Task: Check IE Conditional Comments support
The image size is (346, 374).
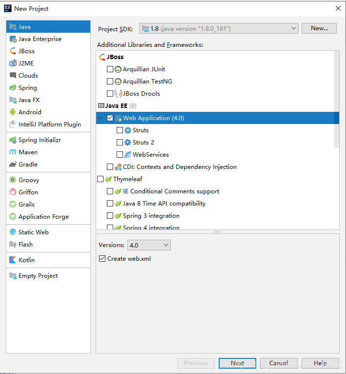Action: coord(110,191)
